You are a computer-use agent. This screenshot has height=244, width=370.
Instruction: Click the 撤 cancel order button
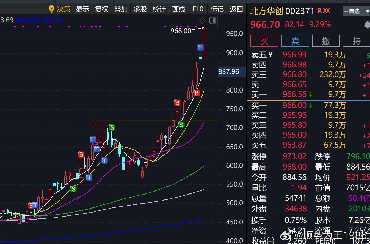(x=326, y=41)
